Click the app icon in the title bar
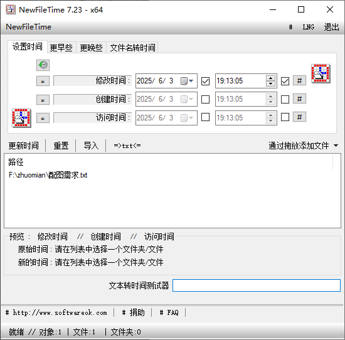This screenshot has width=345, height=340. 10,9
